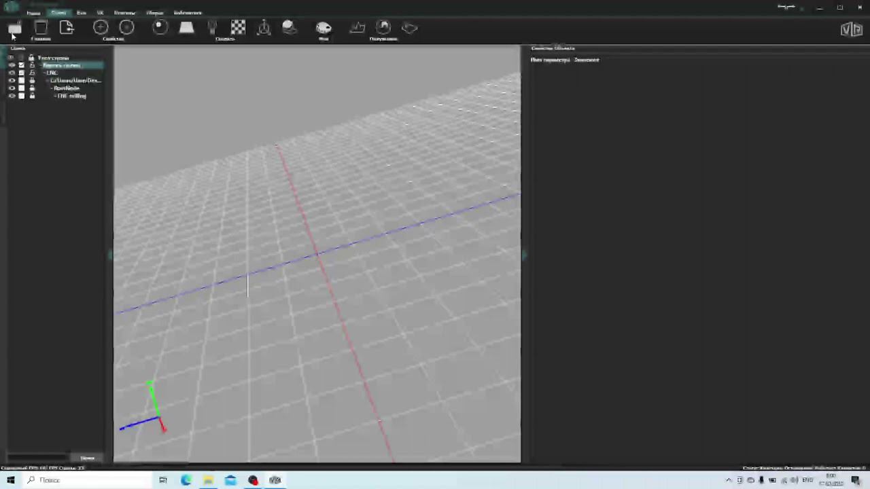Toggle the checkbox on the CNC row
This screenshot has height=489, width=870.
click(22, 73)
